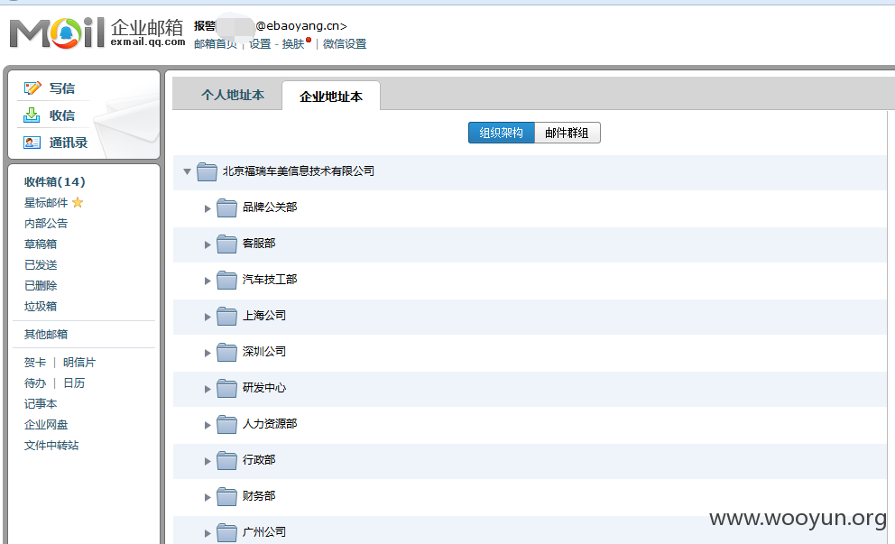Screen dimensions: 895x544
Task: Open the 通讯录 address book
Action: [69, 143]
